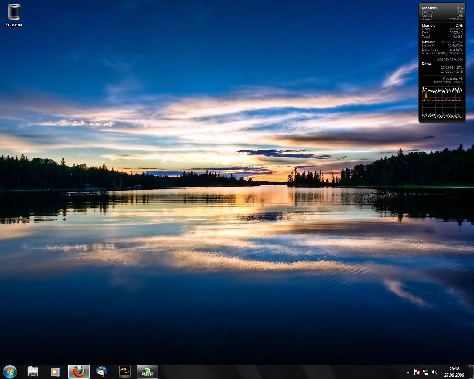474x379 pixels.
Task: Open the golden eye monitor app icon
Action: 124,372
